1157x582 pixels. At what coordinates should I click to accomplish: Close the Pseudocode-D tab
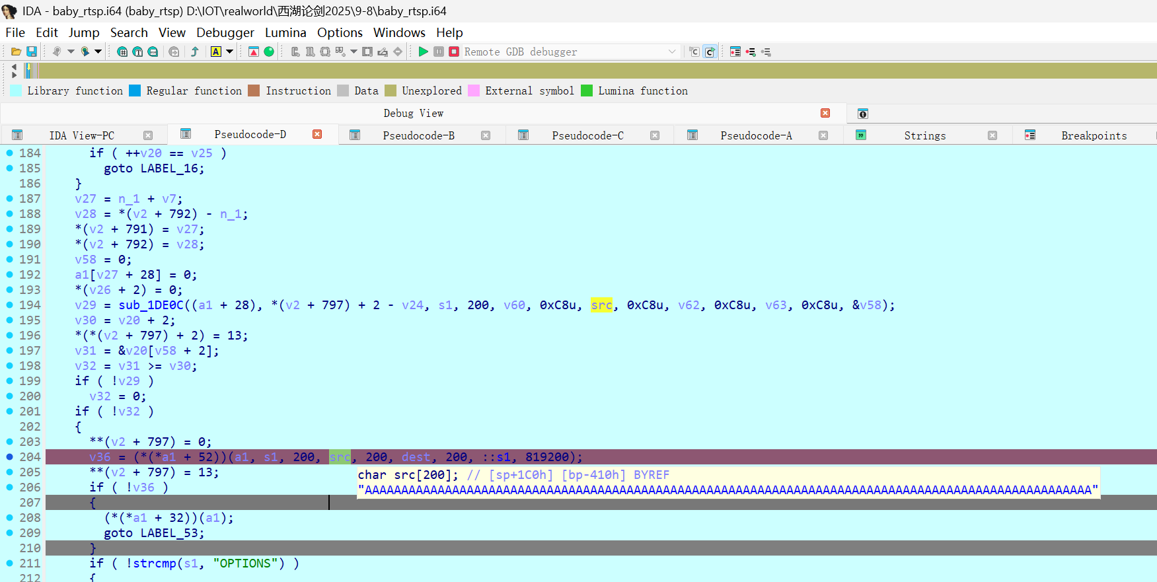pos(317,134)
